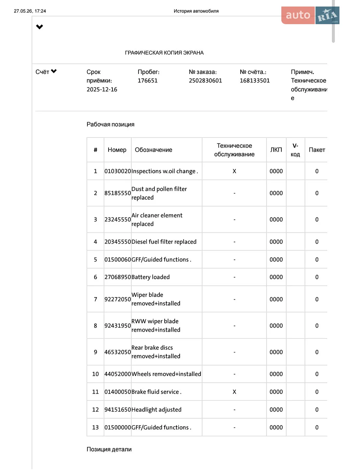The height and width of the screenshot is (470, 343).
Task: Click invoice number 168133501
Action: 255,81
